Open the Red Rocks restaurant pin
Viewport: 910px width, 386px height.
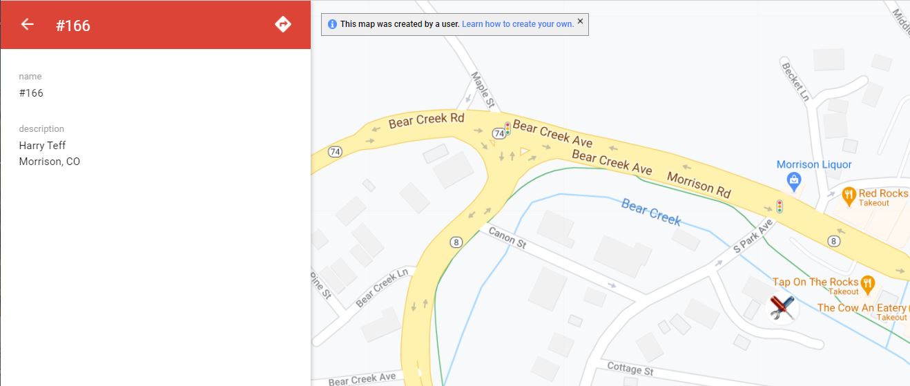[849, 195]
